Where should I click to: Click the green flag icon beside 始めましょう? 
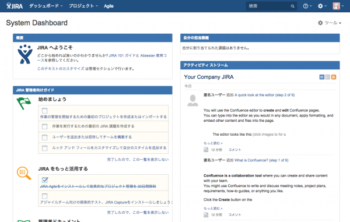24,103
